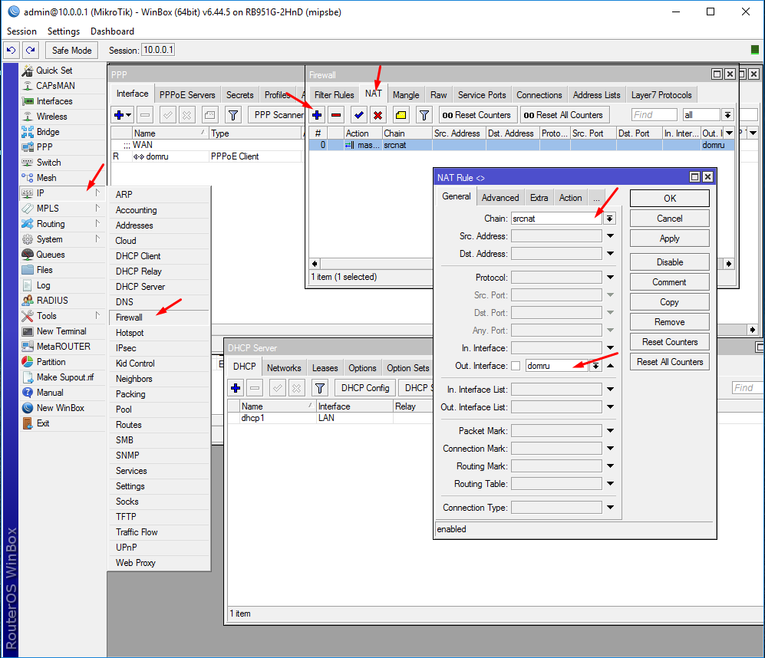Disable NAT rule with red X icon
This screenshot has height=658, width=765.
(378, 115)
